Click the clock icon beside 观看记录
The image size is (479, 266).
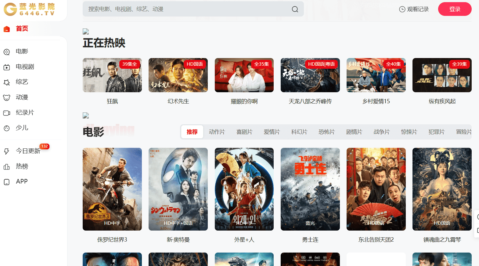[402, 9]
